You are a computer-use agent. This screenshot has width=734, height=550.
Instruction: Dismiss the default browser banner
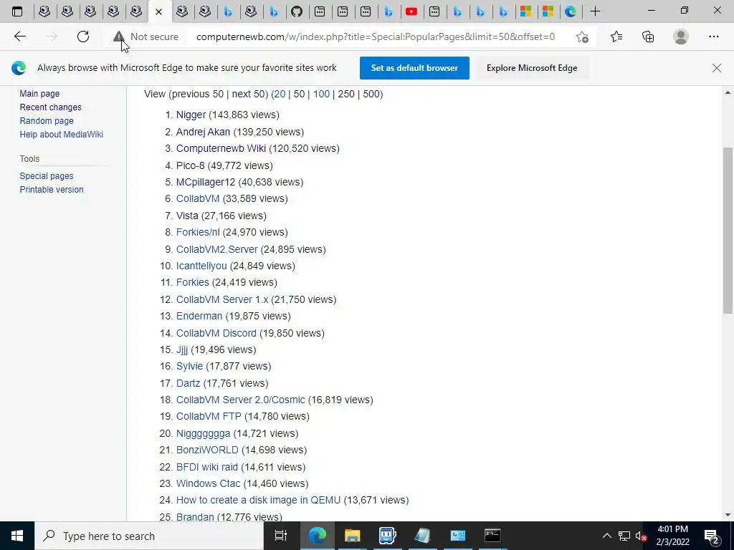tap(716, 68)
